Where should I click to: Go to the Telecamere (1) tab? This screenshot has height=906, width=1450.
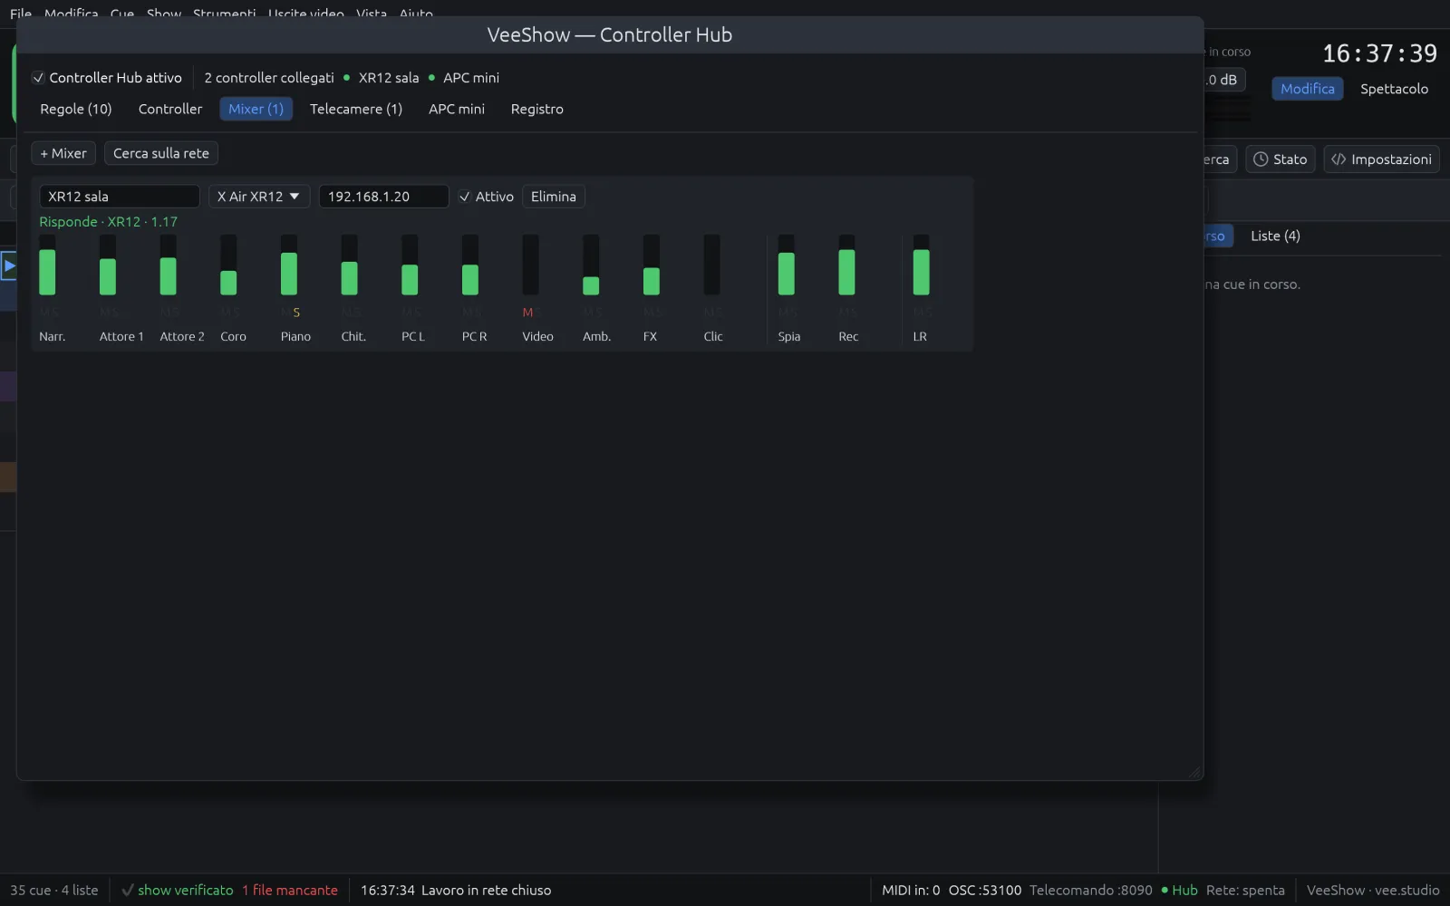(x=356, y=109)
